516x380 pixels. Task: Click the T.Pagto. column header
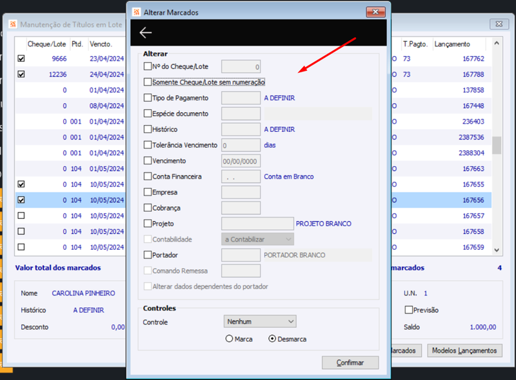pos(415,44)
